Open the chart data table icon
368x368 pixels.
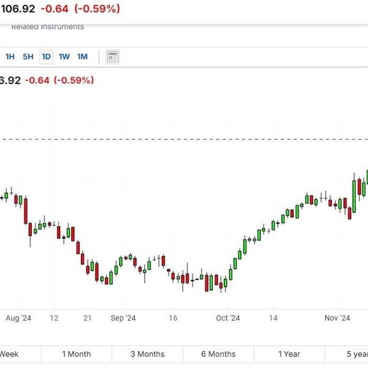tap(113, 57)
